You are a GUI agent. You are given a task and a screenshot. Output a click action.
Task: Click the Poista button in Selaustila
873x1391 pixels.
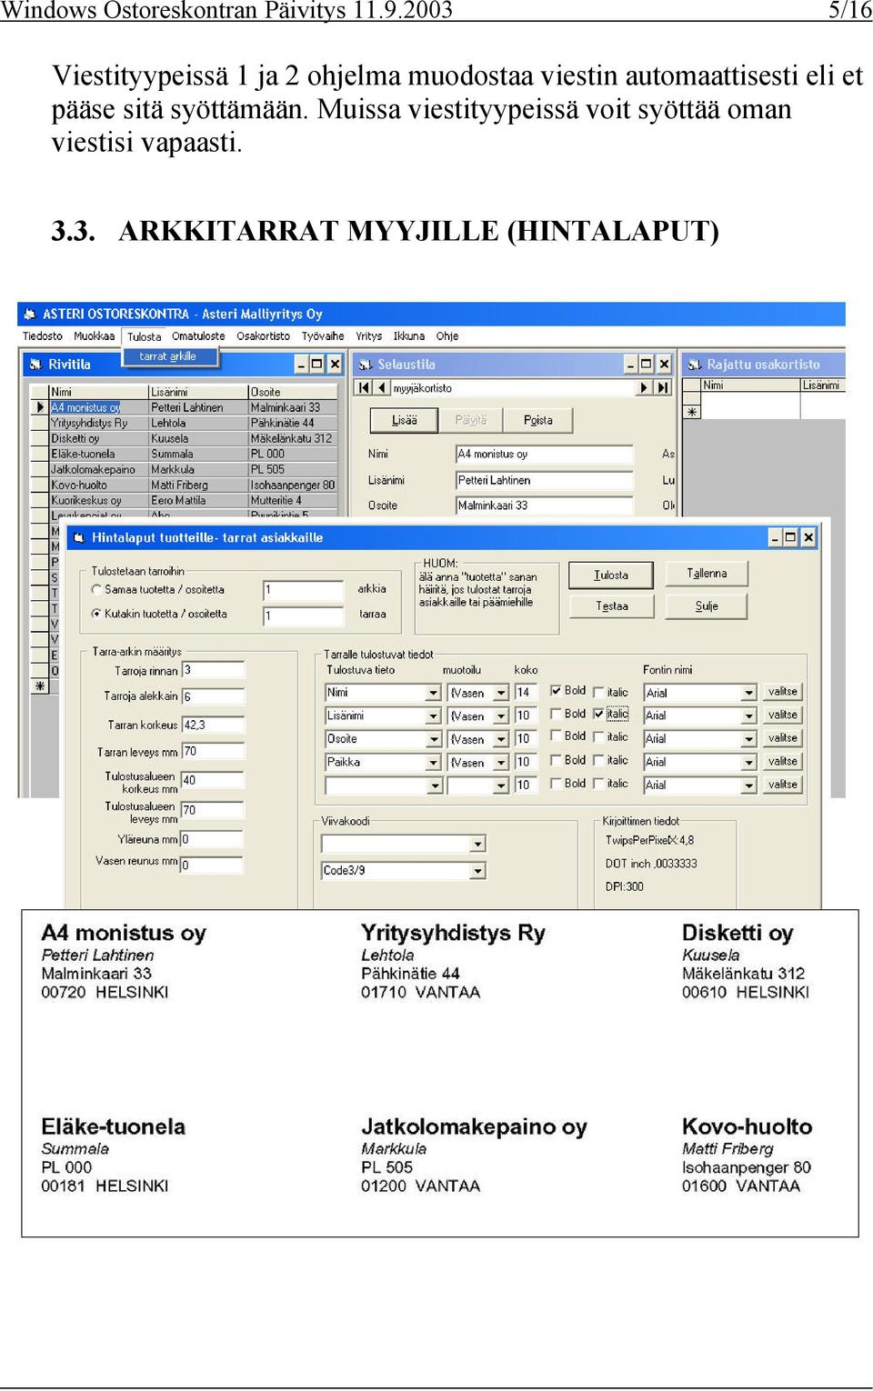(x=538, y=420)
